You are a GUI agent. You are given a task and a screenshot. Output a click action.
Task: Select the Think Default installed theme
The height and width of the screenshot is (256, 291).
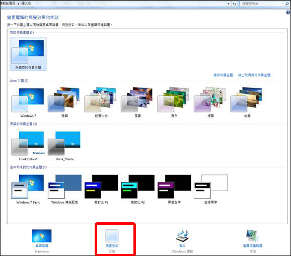click(x=28, y=146)
